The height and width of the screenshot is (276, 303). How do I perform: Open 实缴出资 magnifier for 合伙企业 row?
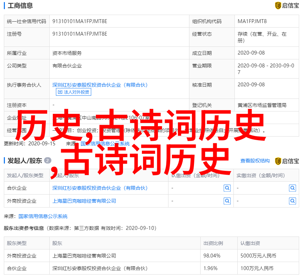293,188
